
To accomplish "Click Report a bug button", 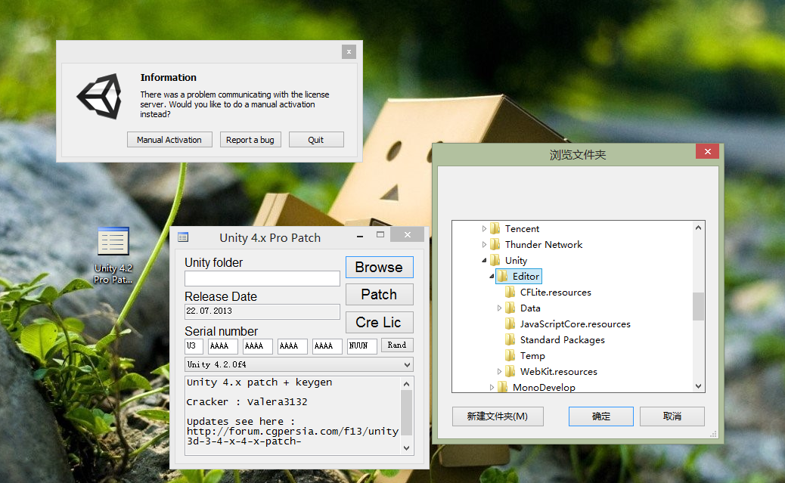I will [250, 140].
